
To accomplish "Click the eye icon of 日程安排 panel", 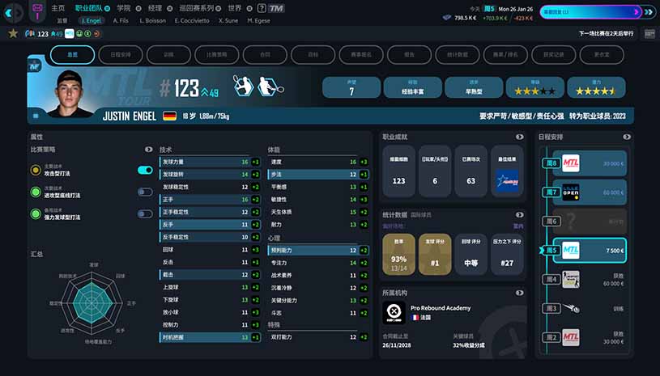I will tap(627, 137).
